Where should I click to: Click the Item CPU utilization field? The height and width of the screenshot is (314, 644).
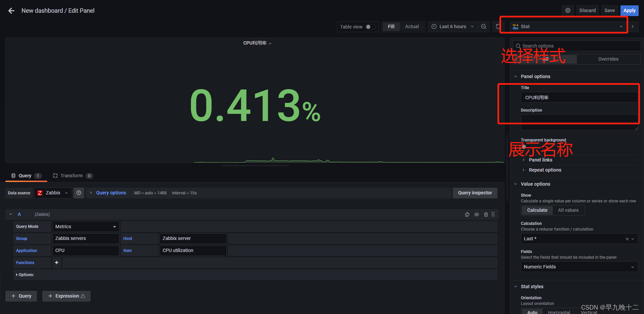(193, 250)
